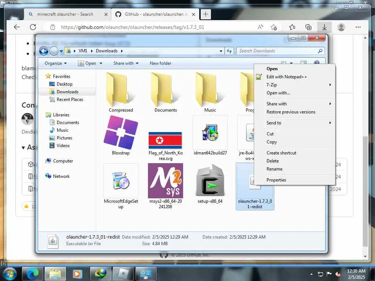The image size is (375, 281).
Task: Collapse the Assets section on GitHub page
Action: pyautogui.click(x=23, y=148)
